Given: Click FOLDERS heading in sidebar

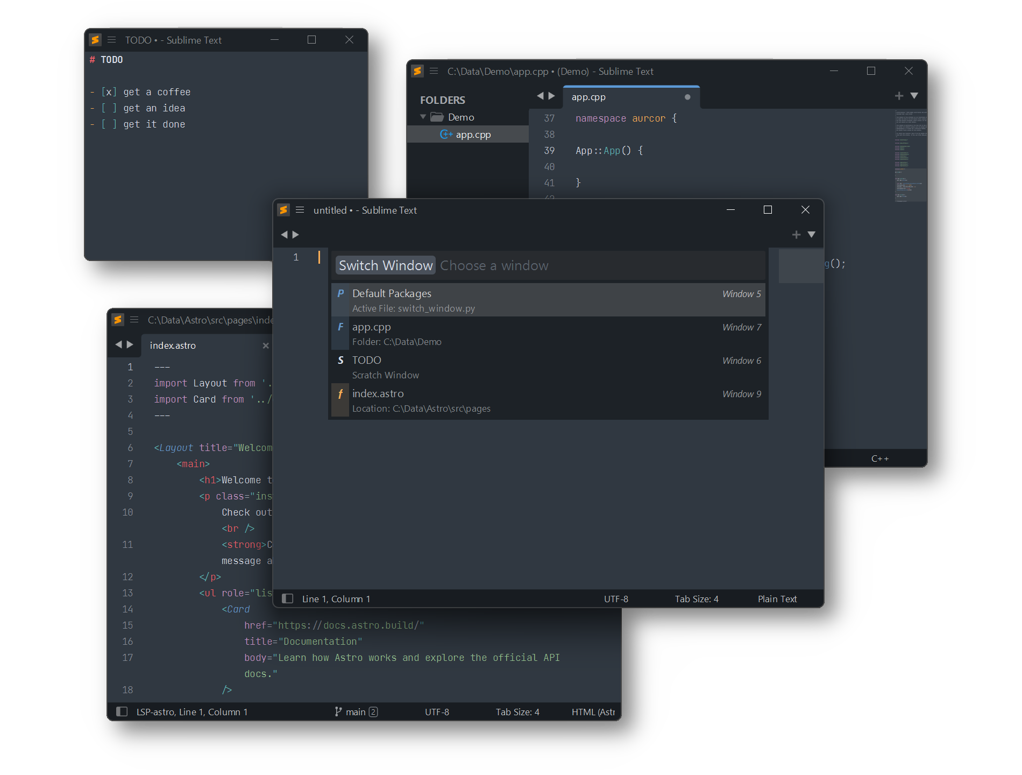Looking at the screenshot, I should (443, 100).
